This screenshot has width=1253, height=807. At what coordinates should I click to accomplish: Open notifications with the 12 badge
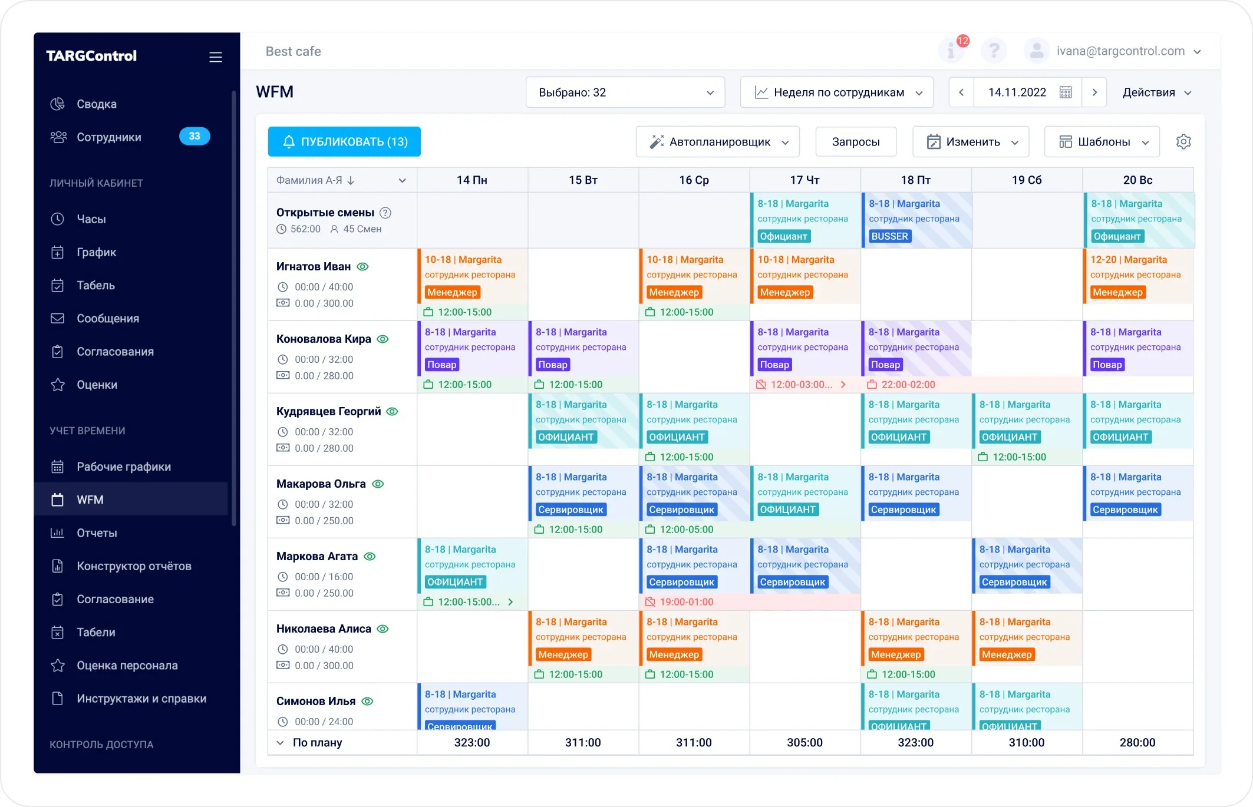pos(952,51)
